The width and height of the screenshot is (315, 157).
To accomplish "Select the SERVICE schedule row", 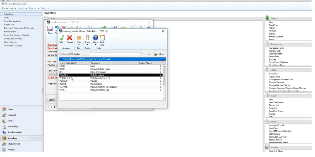I will [x=111, y=87].
